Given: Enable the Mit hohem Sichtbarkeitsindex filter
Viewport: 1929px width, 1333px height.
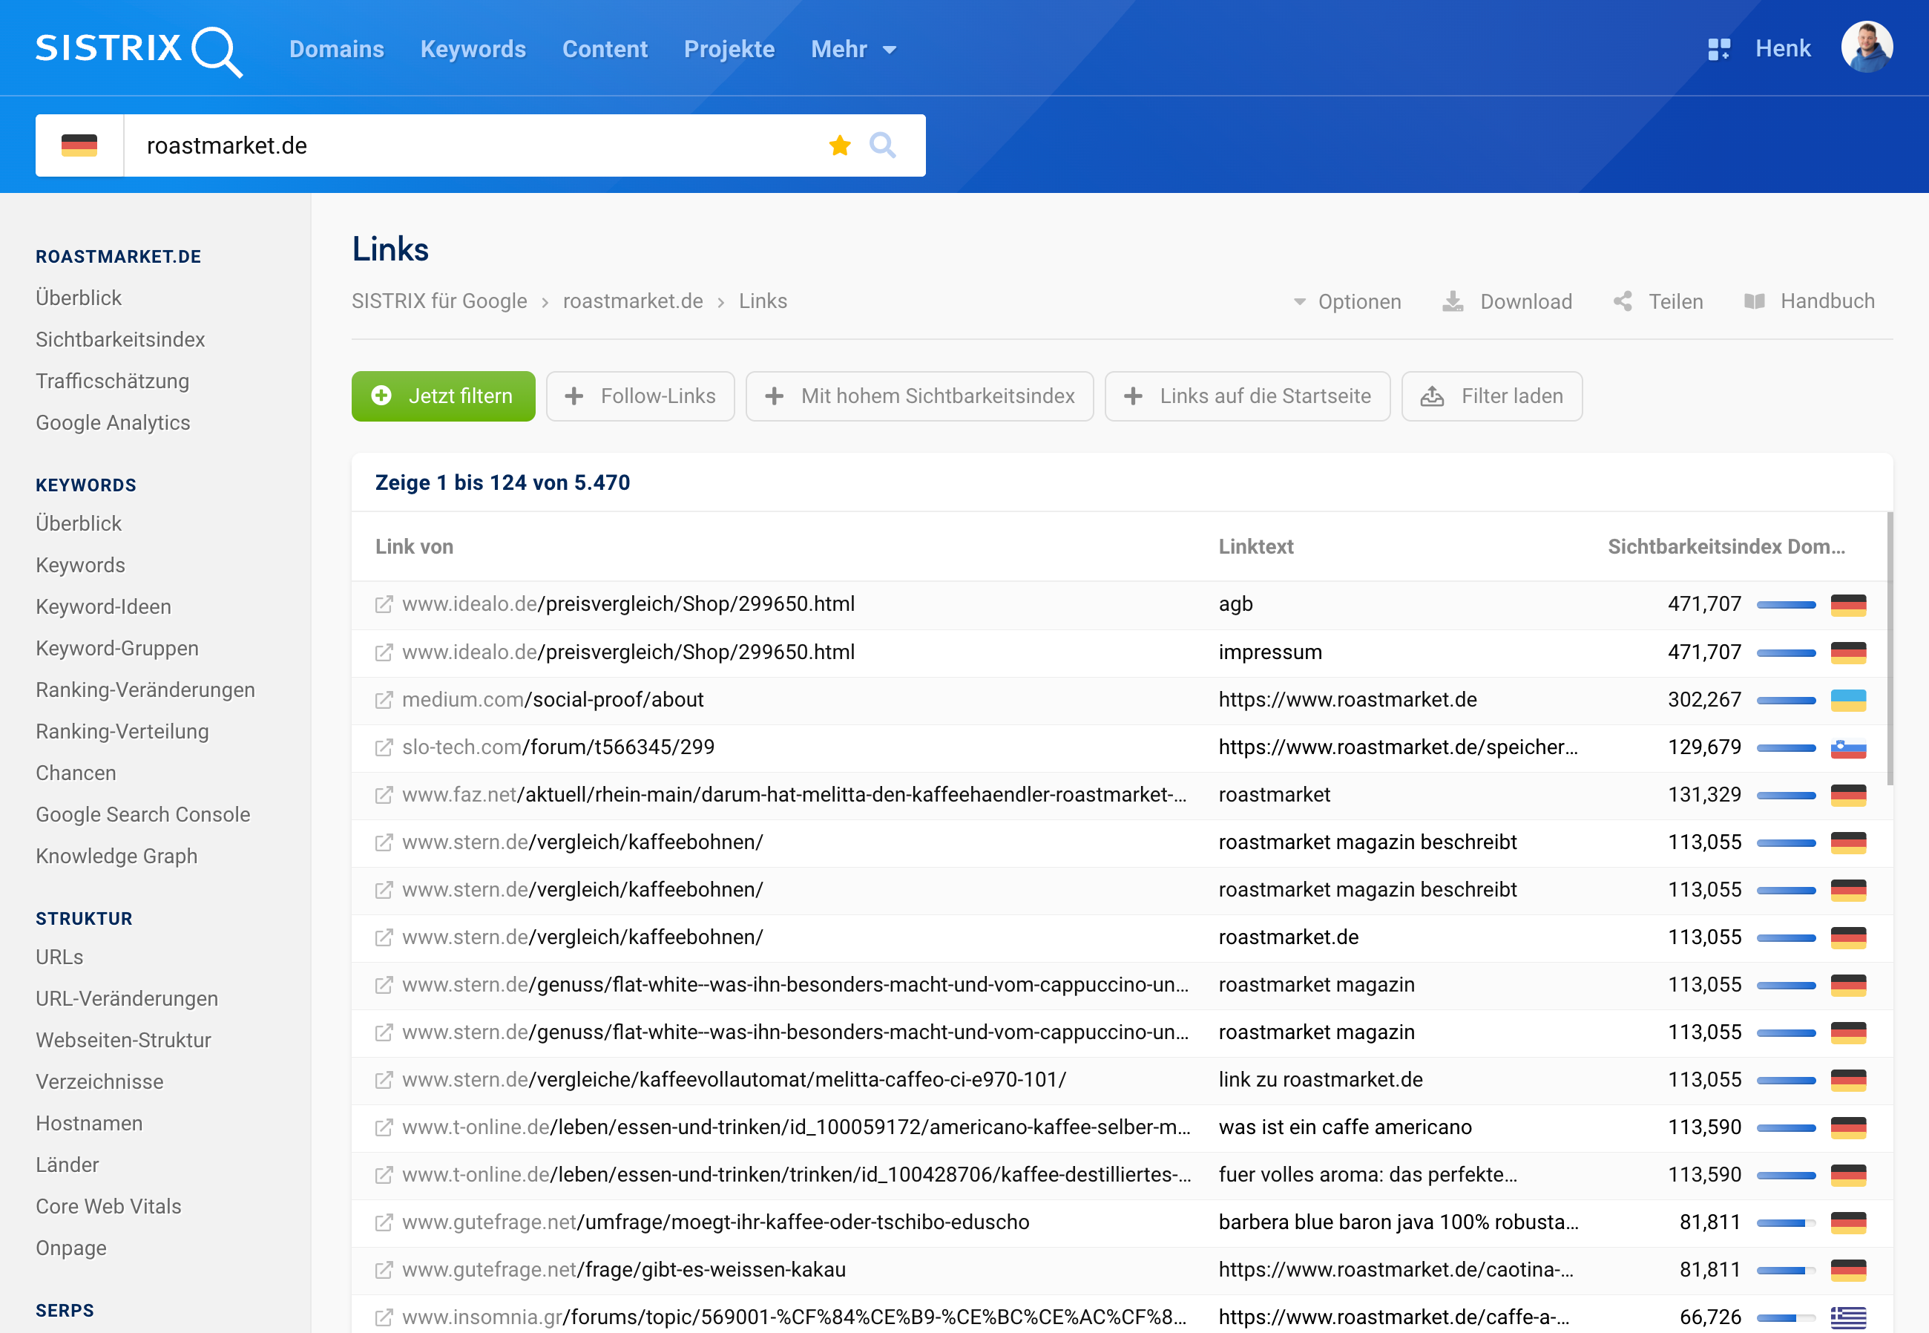Looking at the screenshot, I should 919,396.
